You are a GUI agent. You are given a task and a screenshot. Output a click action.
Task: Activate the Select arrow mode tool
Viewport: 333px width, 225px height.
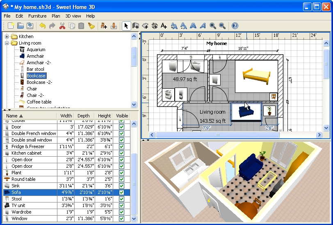coord(126,26)
